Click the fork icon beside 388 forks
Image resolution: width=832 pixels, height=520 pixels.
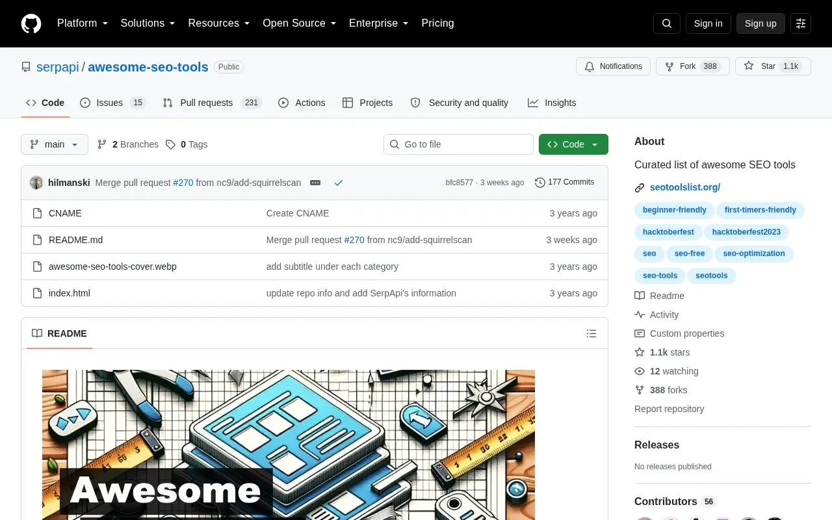coord(640,390)
